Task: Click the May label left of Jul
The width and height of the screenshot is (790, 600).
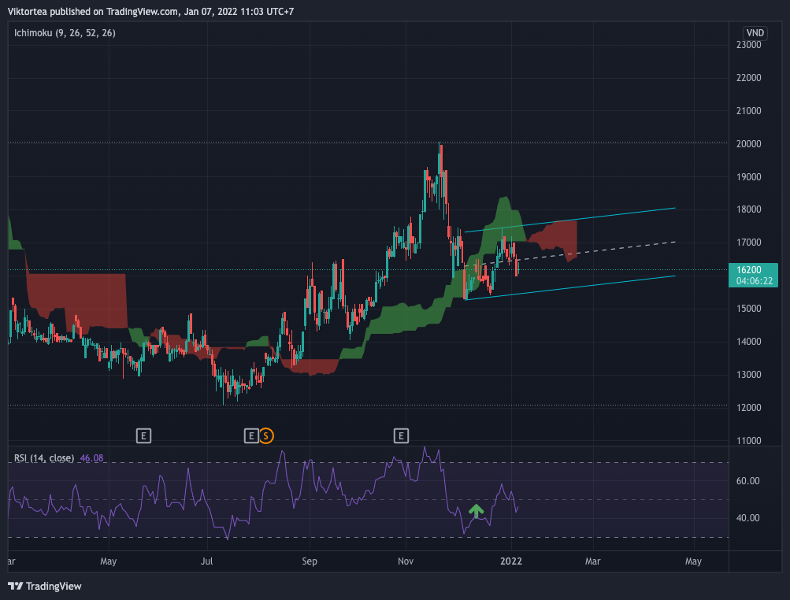Action: tap(109, 561)
